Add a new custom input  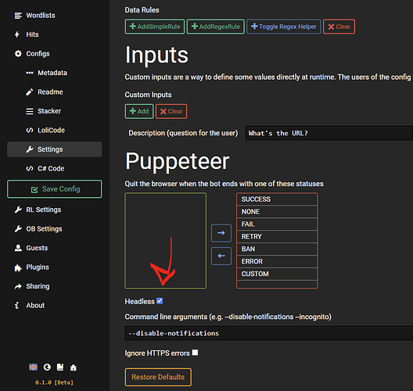tap(139, 111)
